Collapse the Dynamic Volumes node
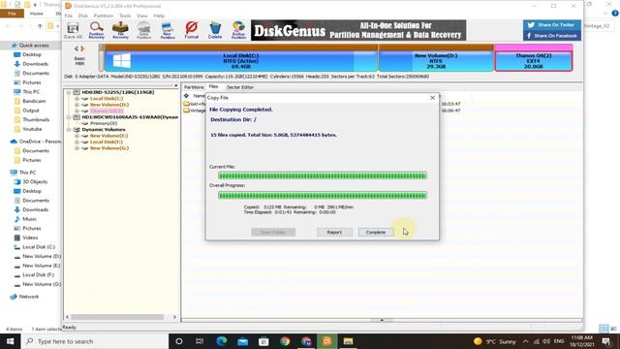 click(69, 130)
